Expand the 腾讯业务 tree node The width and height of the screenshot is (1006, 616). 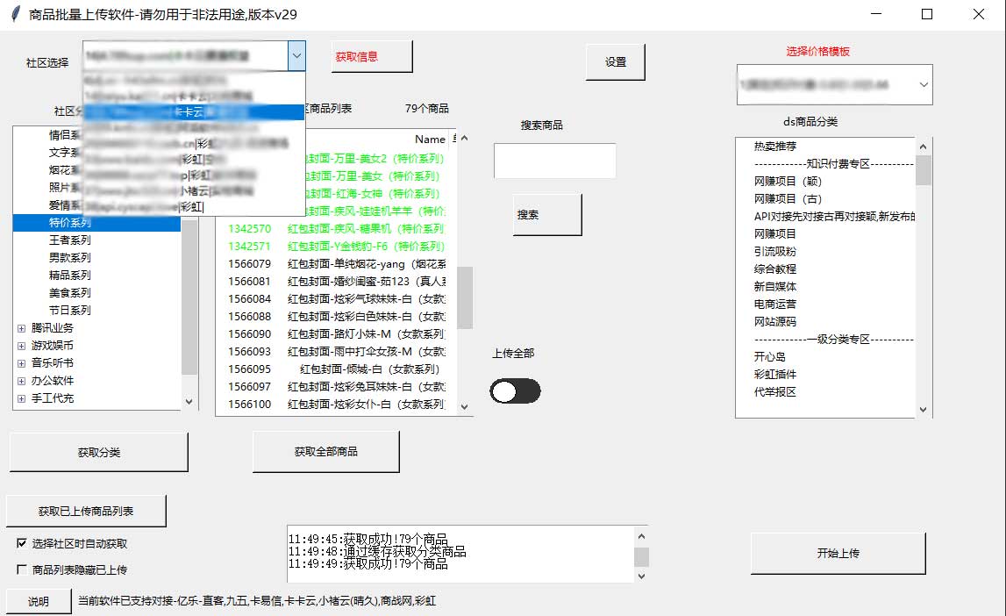21,328
